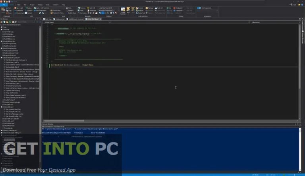Click the Cut icon in the ribbon
The width and height of the screenshot is (305, 176).
7,8
